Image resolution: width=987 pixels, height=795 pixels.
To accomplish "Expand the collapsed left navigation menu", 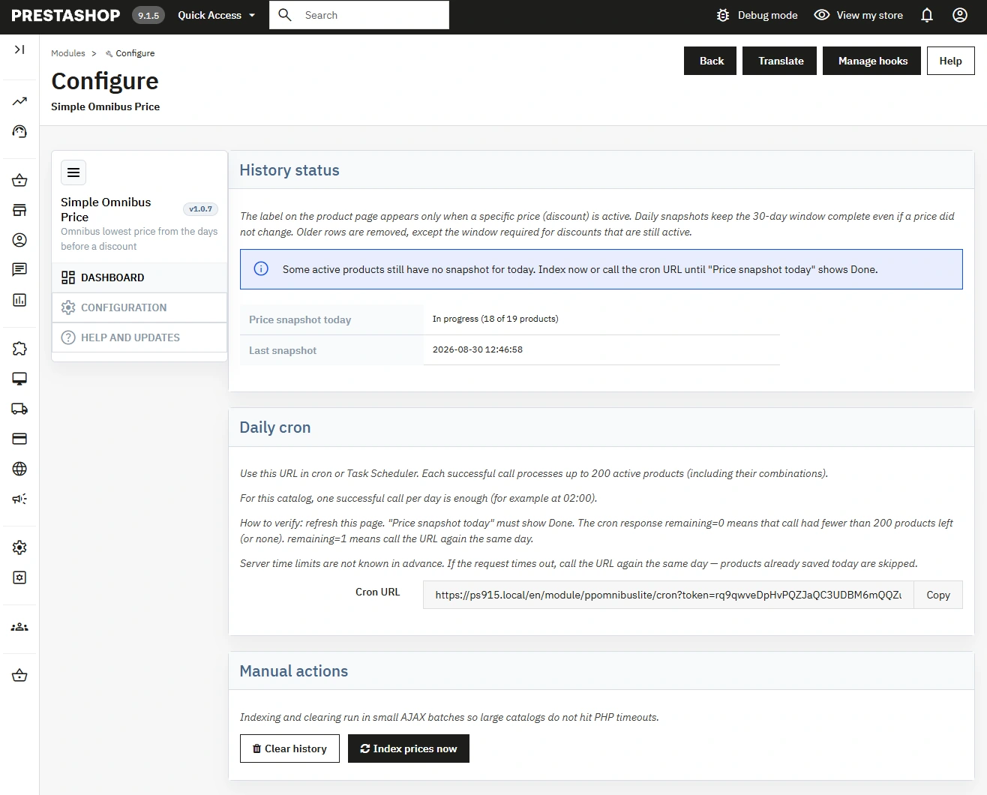I will pos(19,49).
